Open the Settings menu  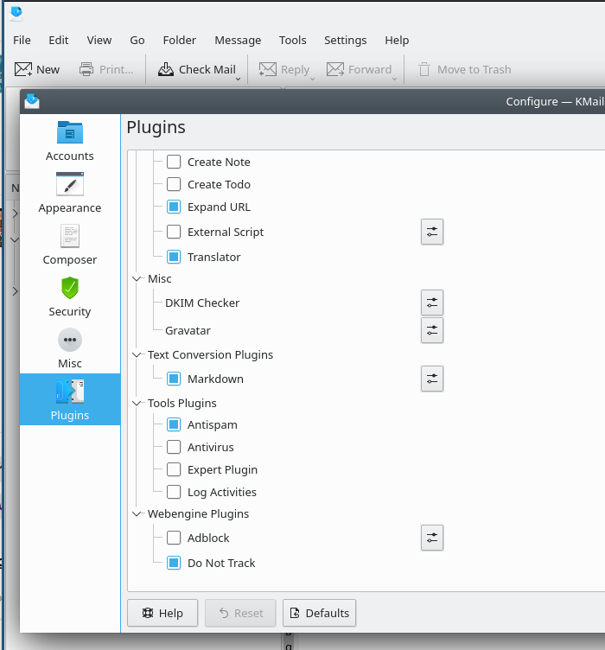(345, 41)
